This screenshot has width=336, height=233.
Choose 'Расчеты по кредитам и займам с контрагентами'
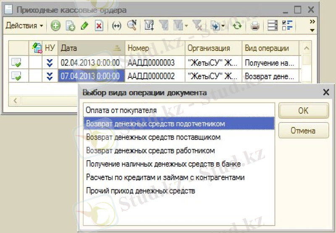[179, 177]
